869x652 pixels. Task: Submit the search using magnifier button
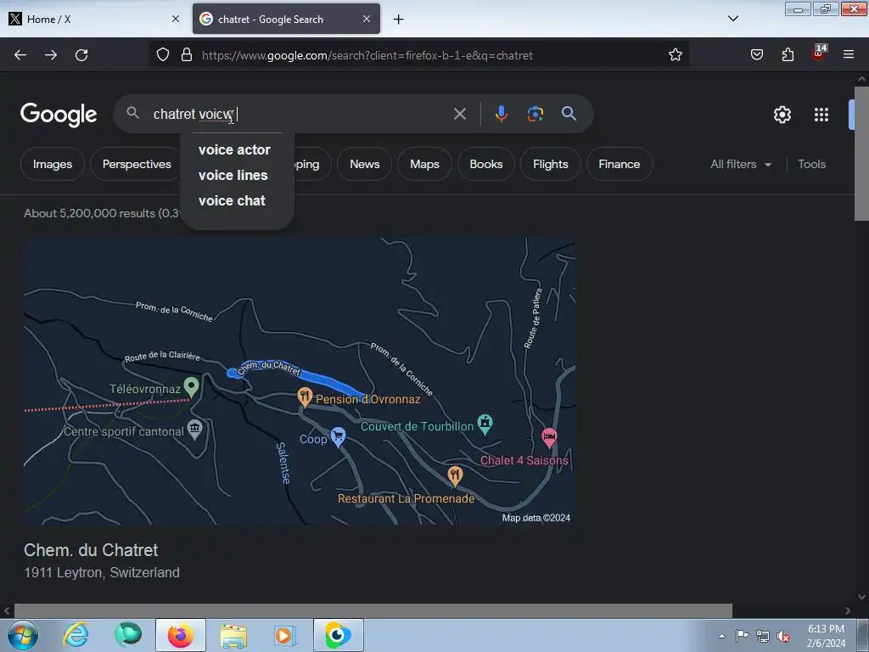(569, 114)
